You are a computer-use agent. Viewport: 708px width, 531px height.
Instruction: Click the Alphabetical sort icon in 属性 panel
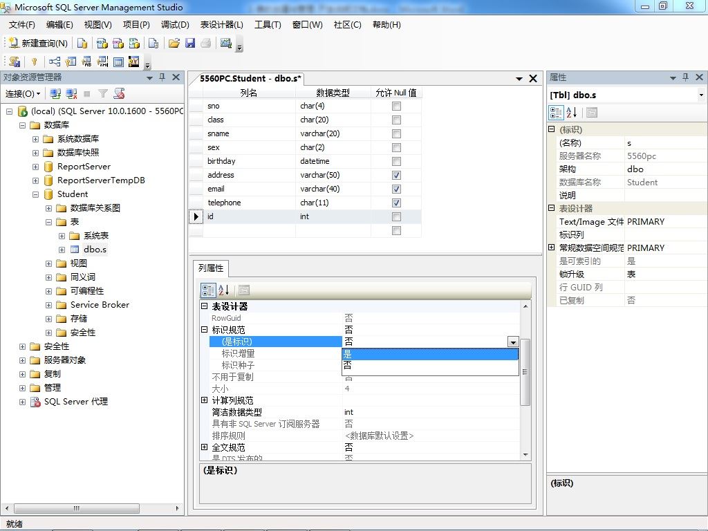tap(571, 113)
